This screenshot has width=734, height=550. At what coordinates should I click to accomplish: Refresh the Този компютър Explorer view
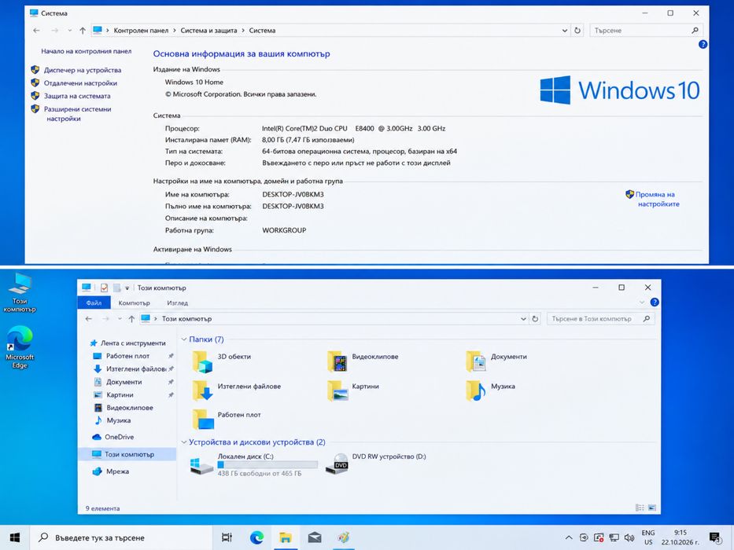535,319
